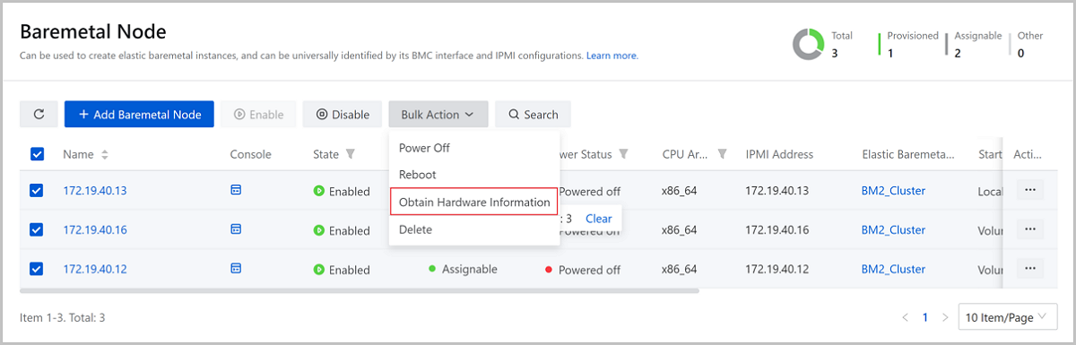Filter by CPU Architecture column icon
Image resolution: width=1076 pixels, height=345 pixels.
pos(722,154)
